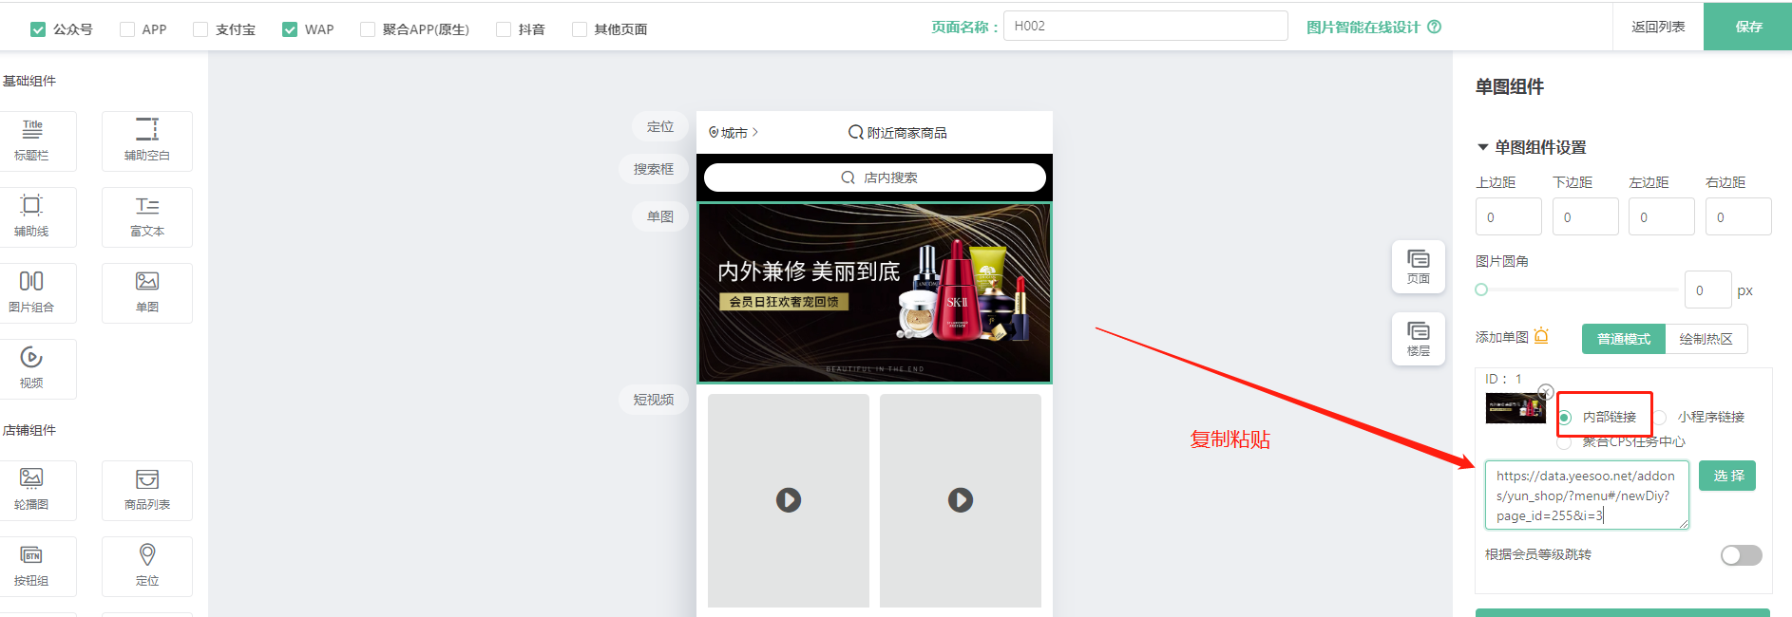Pick the 图片组合 image group component

[x=32, y=292]
